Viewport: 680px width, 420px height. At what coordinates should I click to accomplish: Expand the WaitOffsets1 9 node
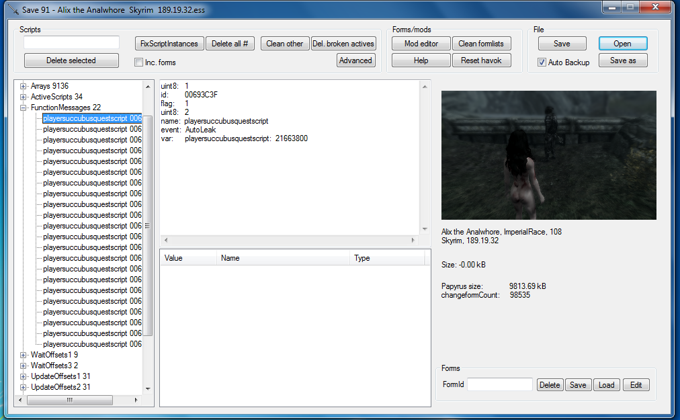(24, 355)
